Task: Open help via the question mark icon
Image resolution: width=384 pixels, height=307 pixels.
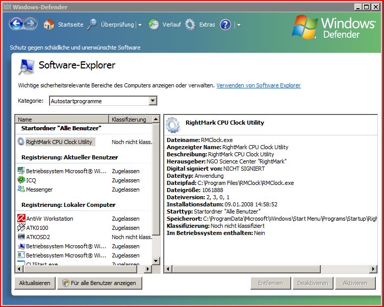Action: [x=225, y=25]
